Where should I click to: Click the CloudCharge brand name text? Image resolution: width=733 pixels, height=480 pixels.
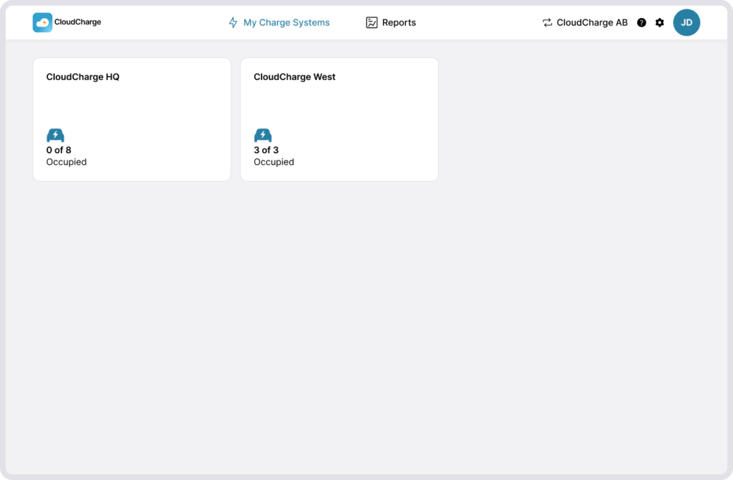pos(77,22)
